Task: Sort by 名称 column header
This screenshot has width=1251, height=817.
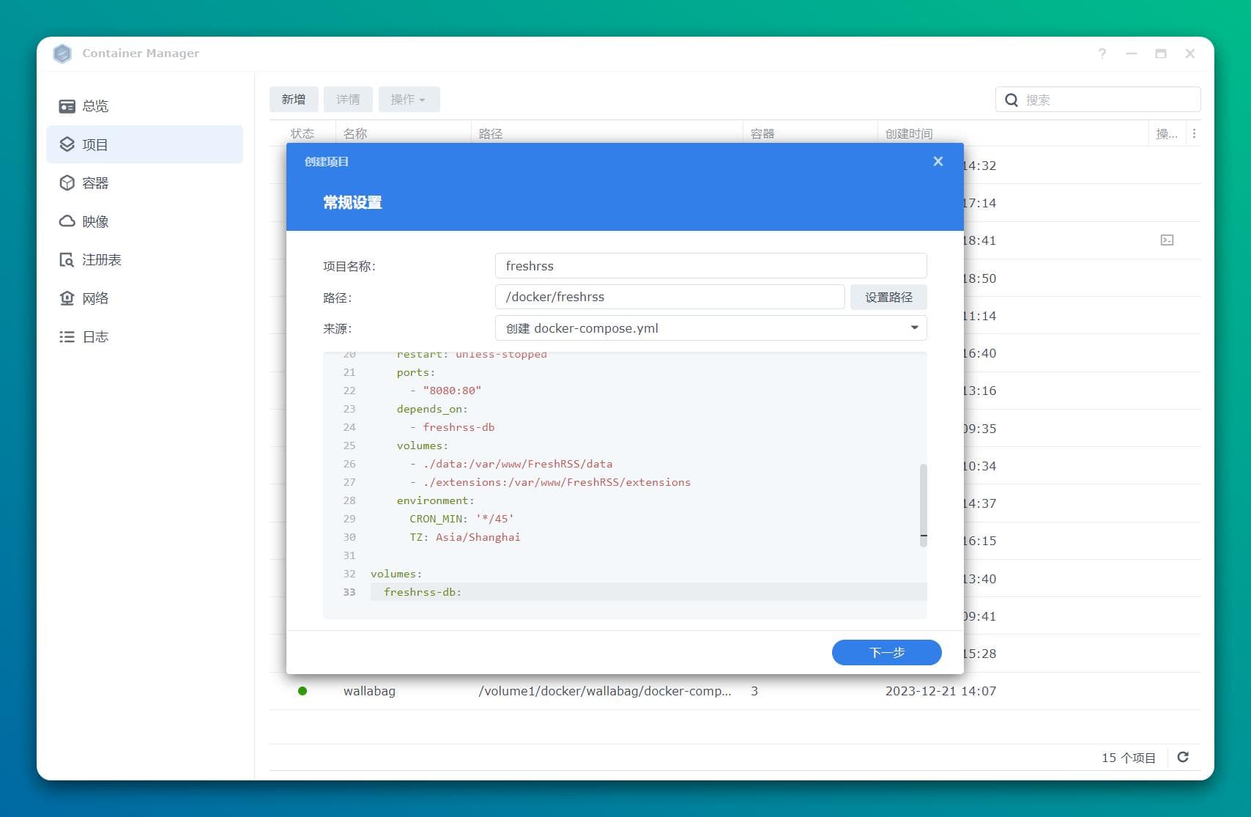Action: (x=355, y=133)
